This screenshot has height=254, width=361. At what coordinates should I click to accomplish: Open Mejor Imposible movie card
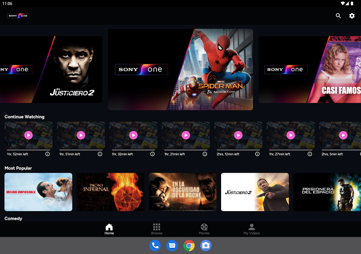[x=38, y=192]
